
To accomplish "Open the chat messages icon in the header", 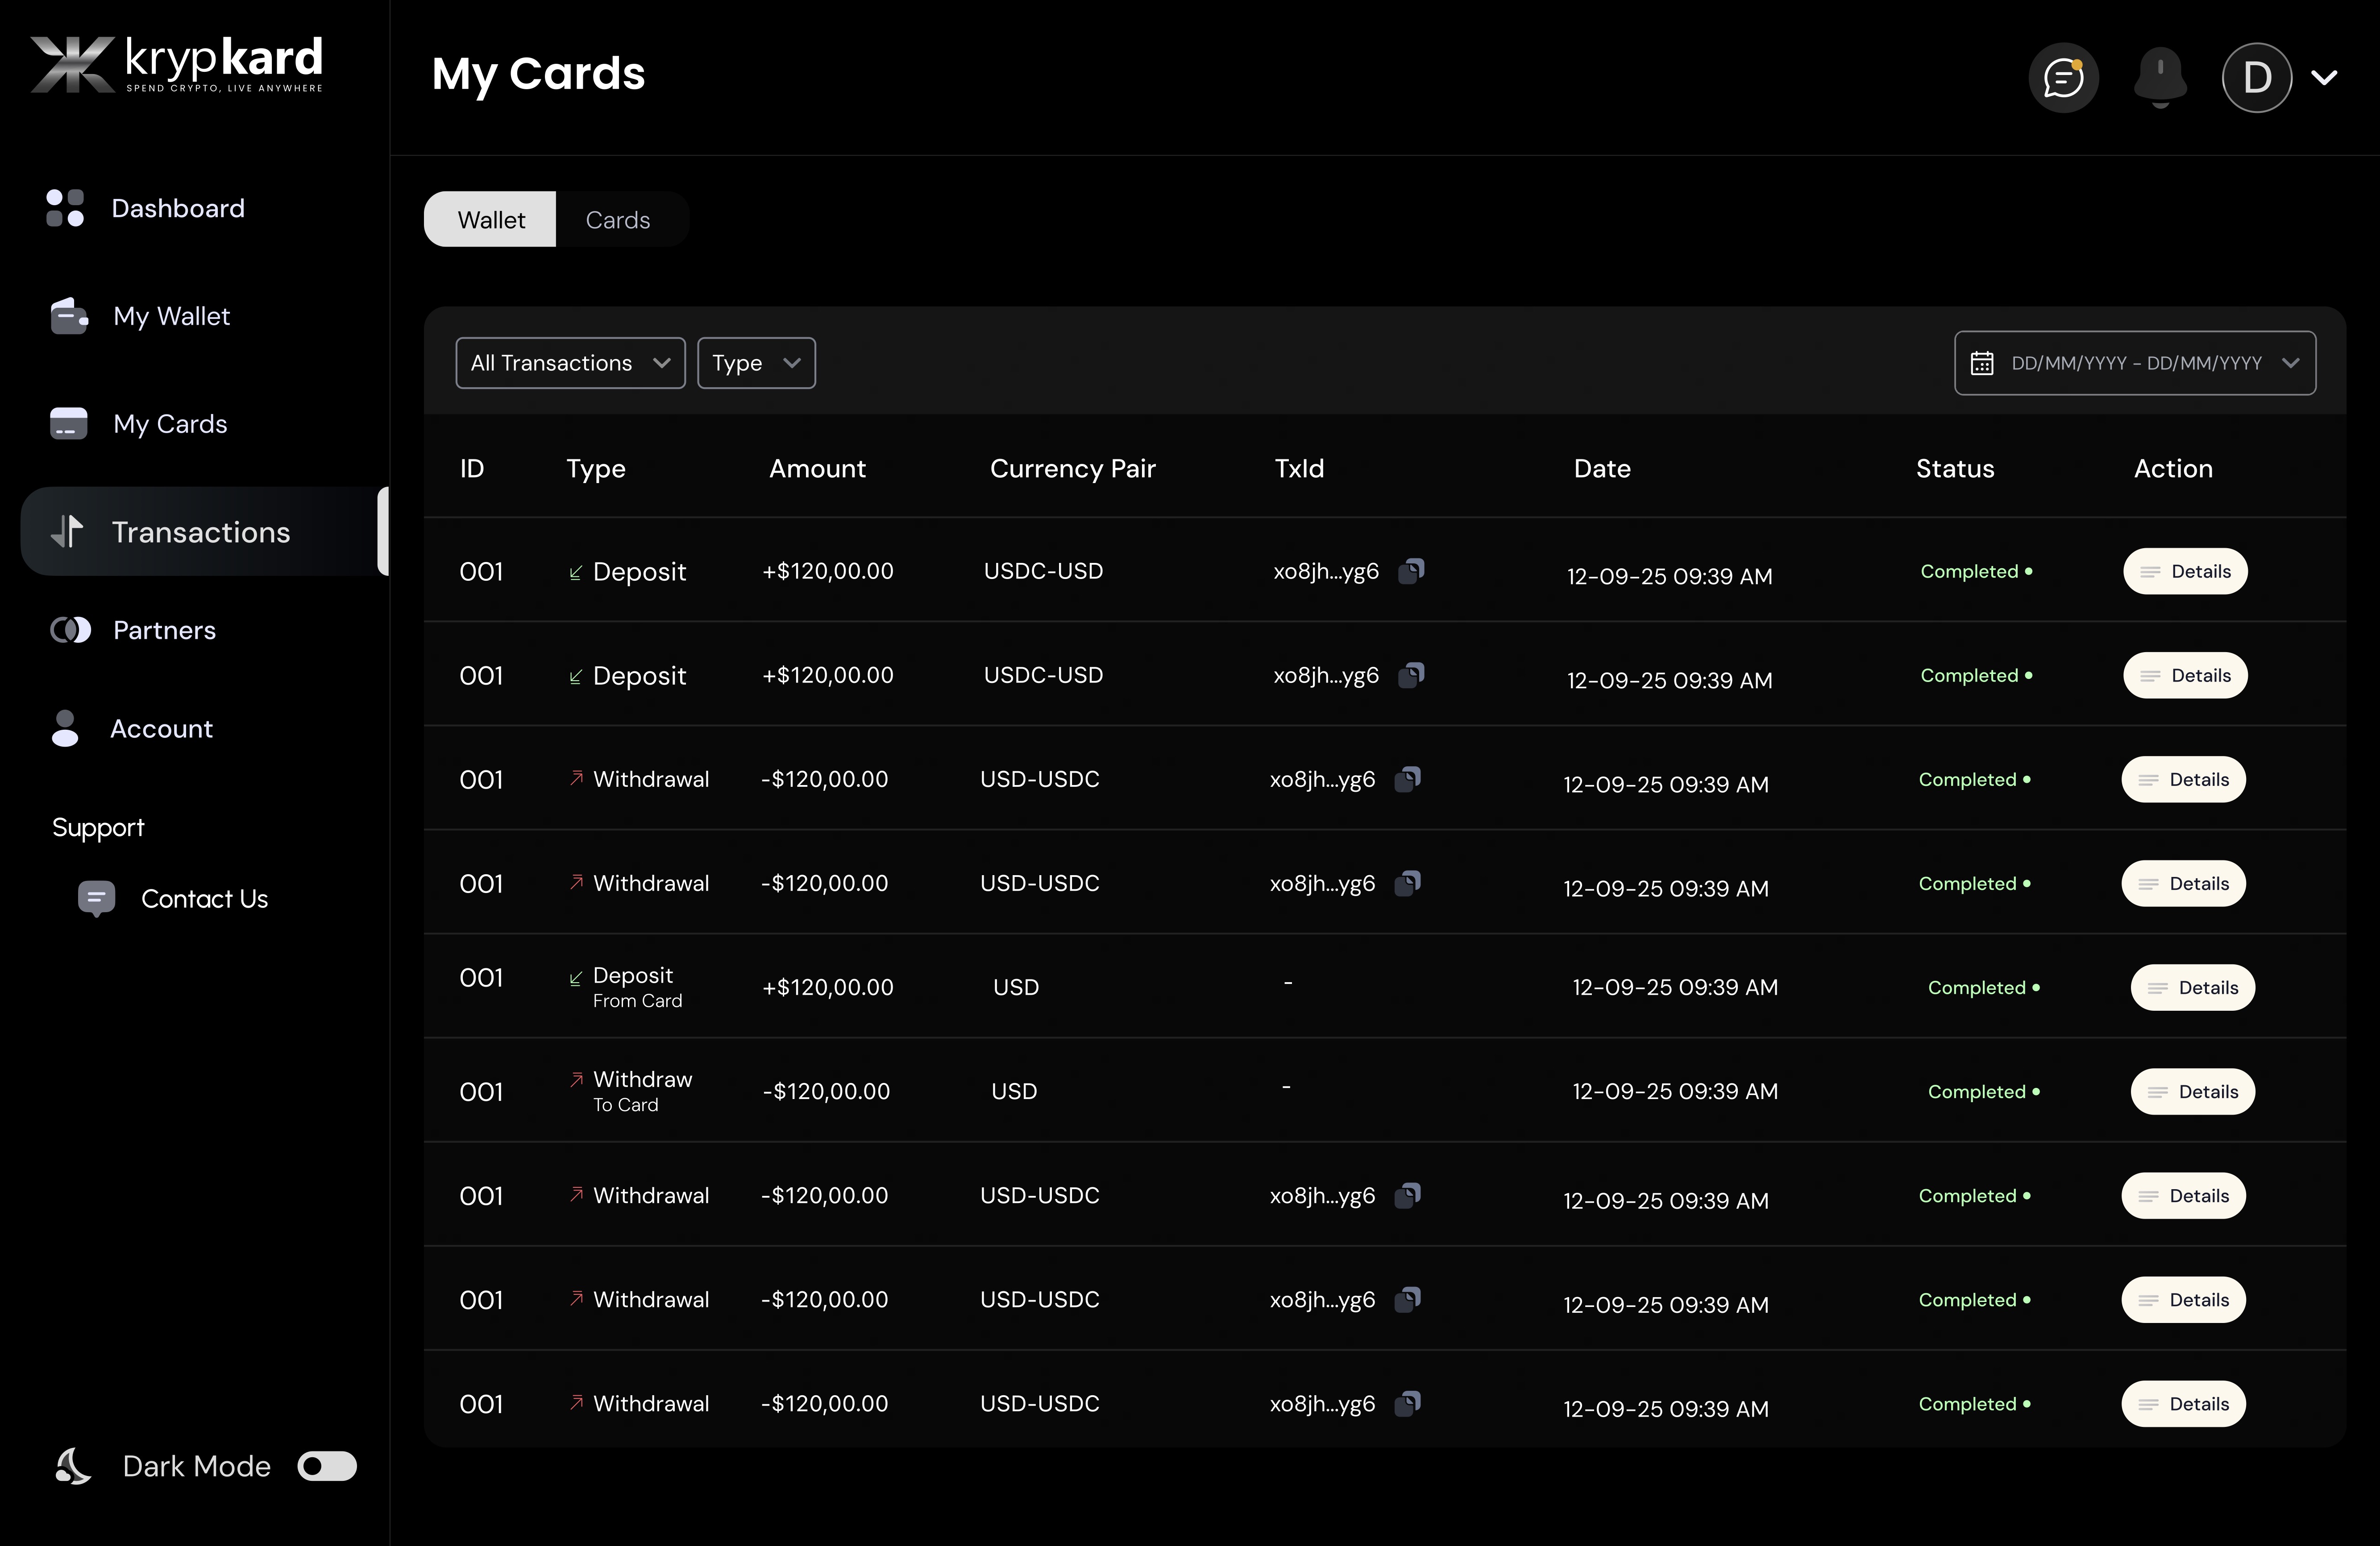I will pos(2063,77).
